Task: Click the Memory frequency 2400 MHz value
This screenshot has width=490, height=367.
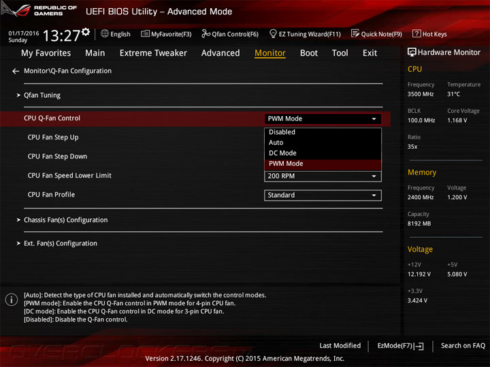Action: click(421, 198)
